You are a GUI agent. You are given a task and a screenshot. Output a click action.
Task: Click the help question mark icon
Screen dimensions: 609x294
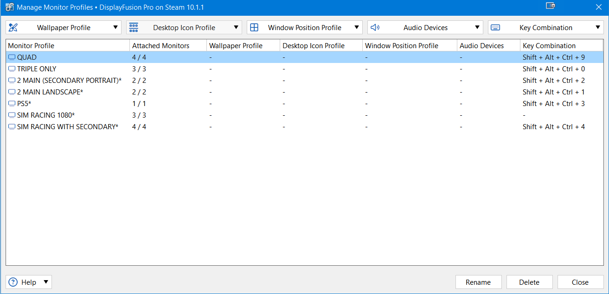tap(13, 282)
